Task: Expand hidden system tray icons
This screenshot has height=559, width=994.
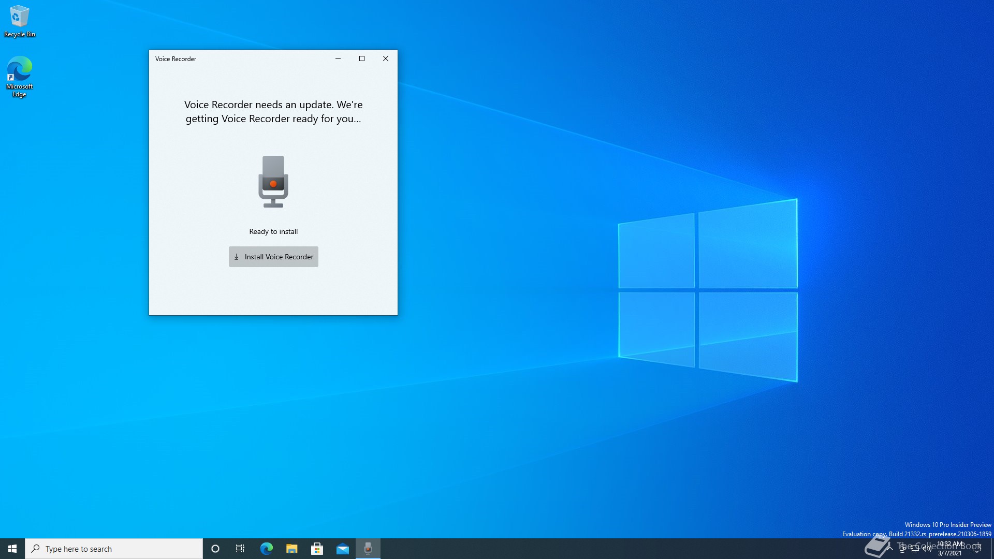Action: [x=890, y=549]
